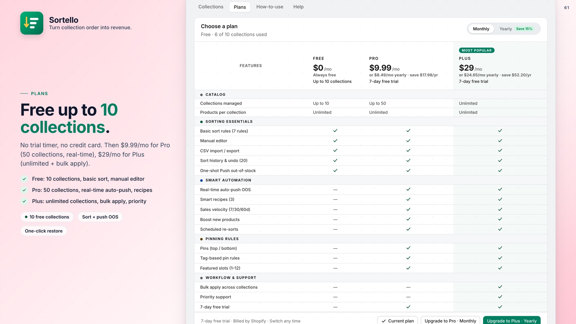The width and height of the screenshot is (576, 324).
Task: Click the Most Popular badge
Action: (477, 50)
